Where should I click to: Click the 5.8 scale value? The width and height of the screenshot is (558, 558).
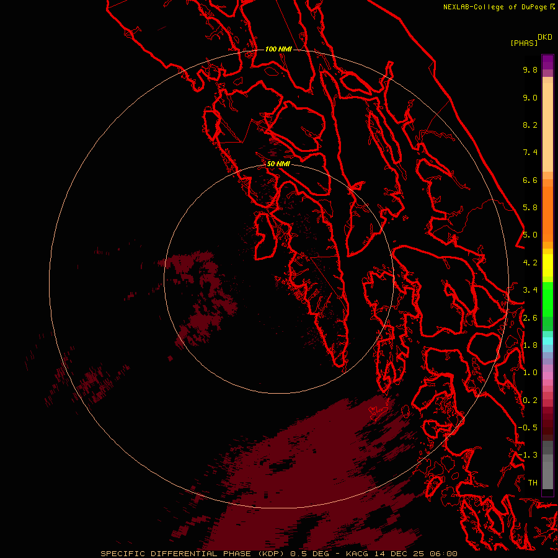[x=530, y=208]
